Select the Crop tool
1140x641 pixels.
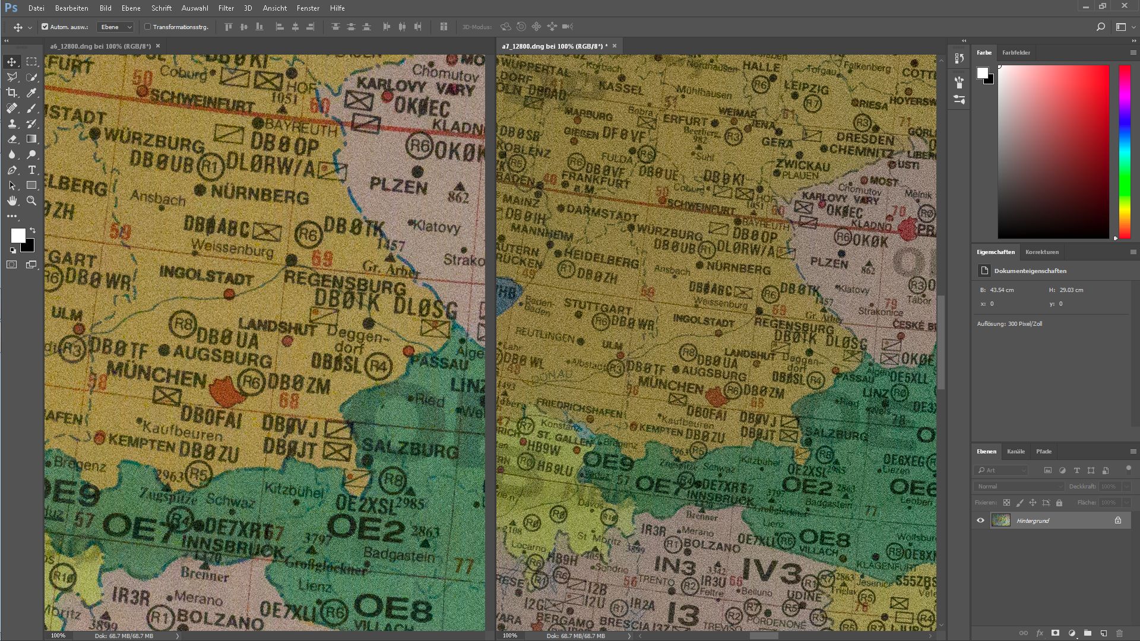[x=12, y=93]
